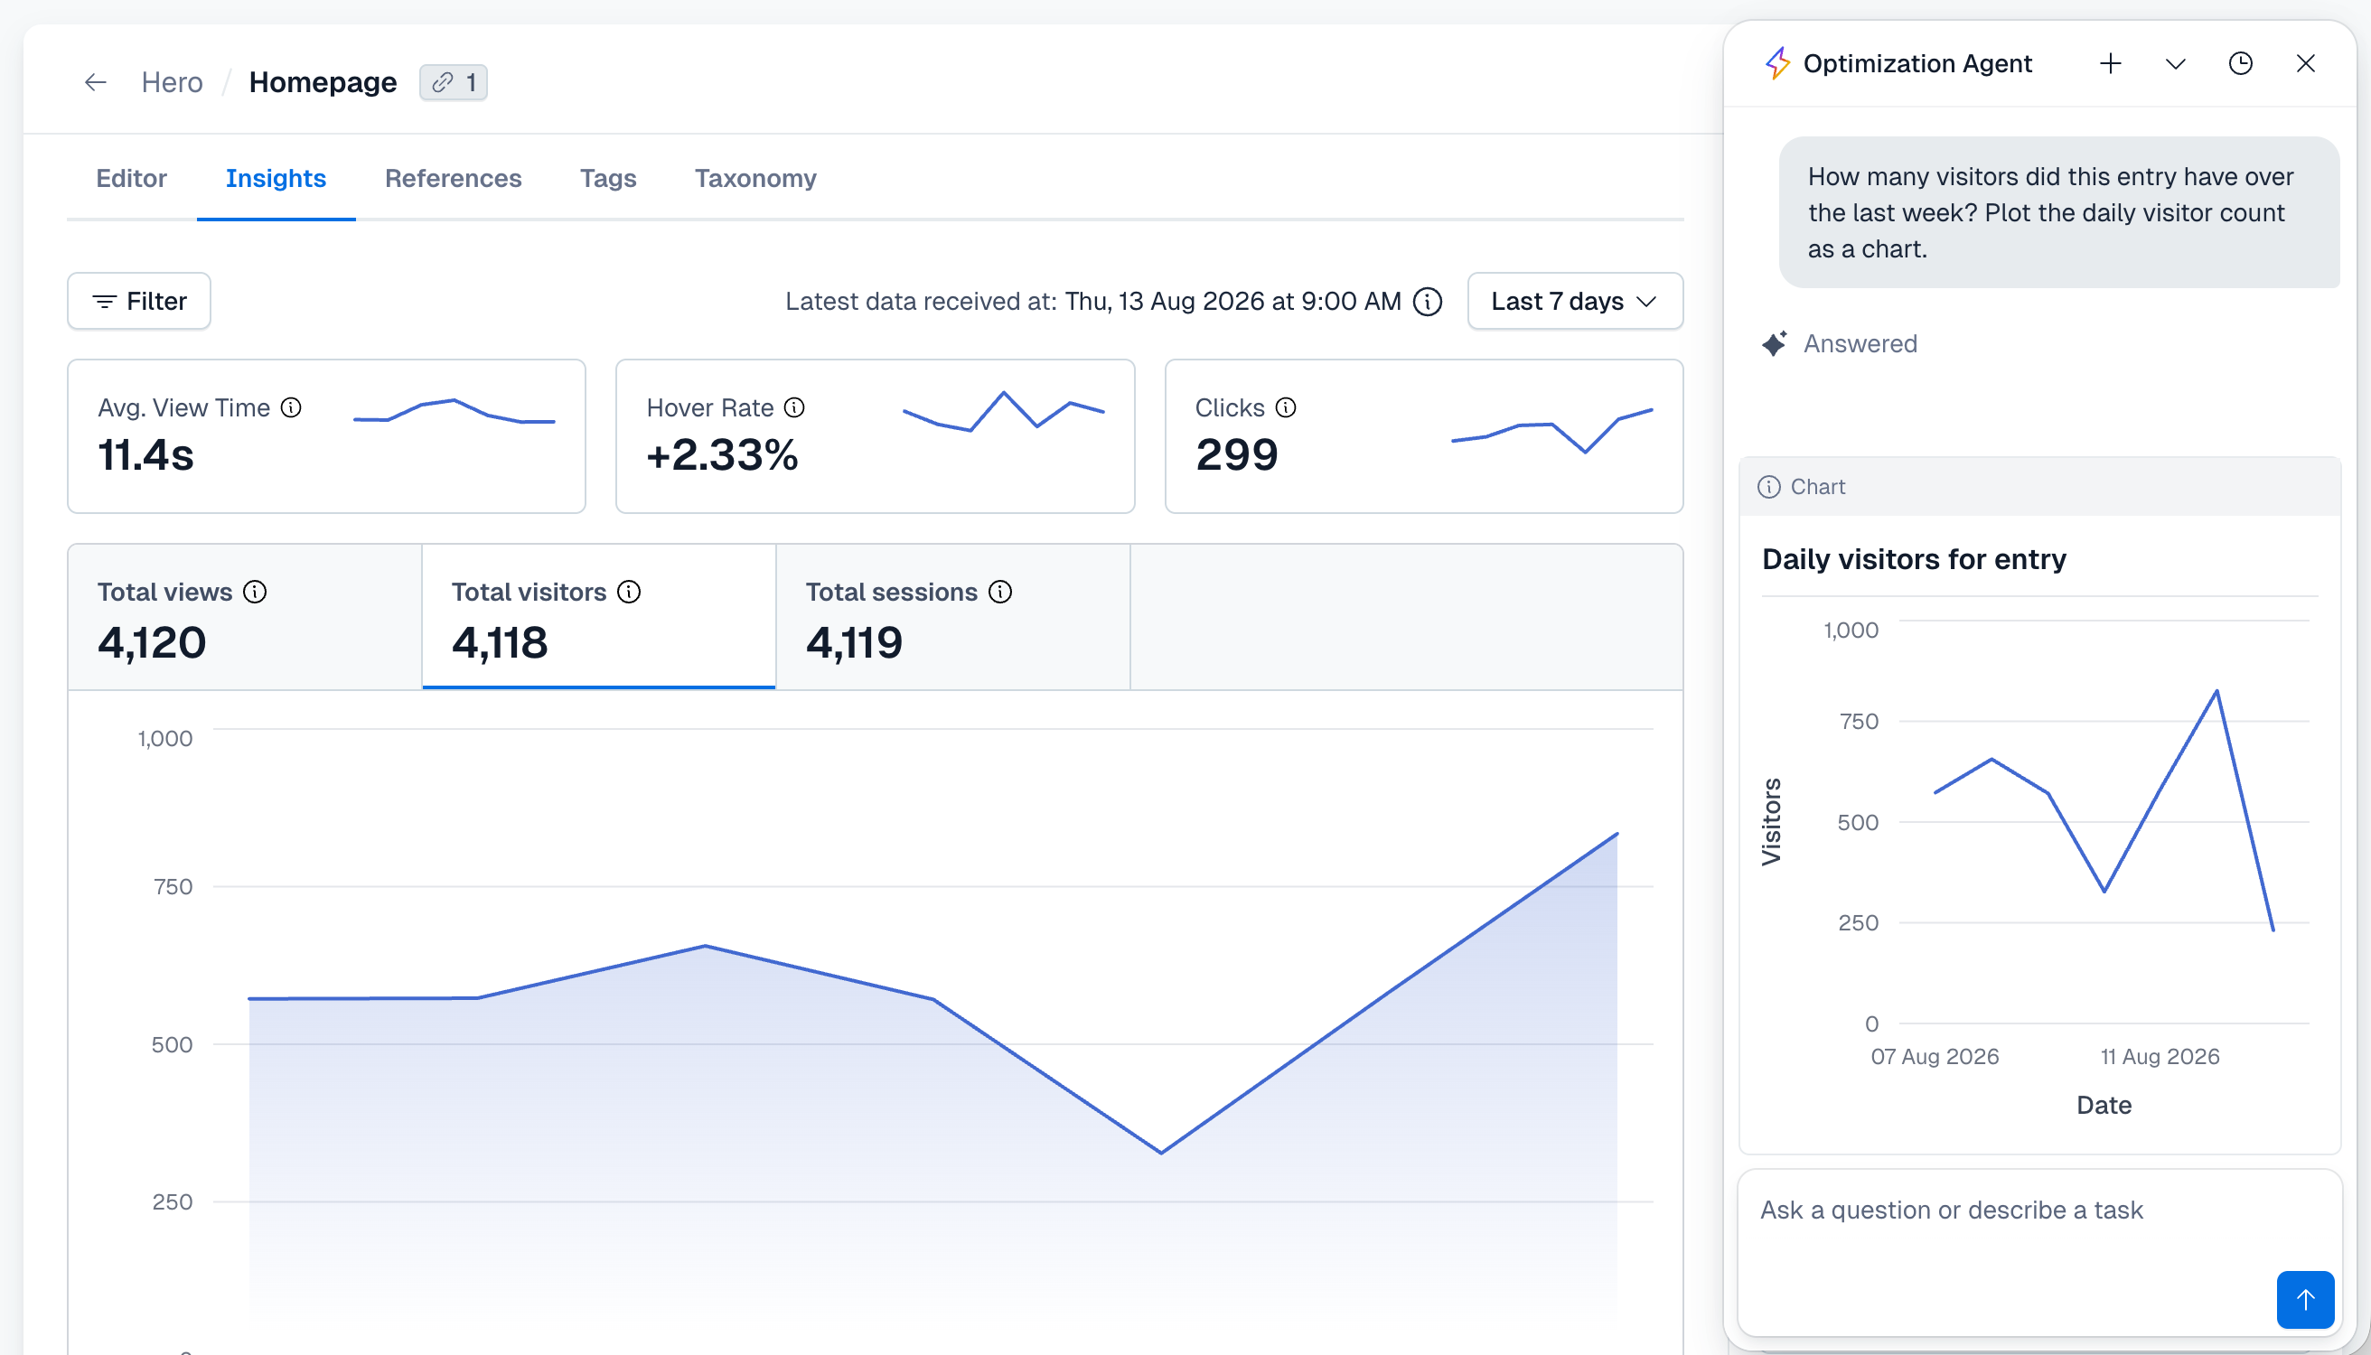
Task: Close the Optimization Agent panel
Action: 2306,63
